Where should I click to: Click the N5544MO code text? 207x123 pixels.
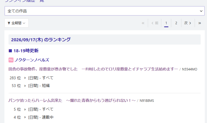(x=190, y=69)
